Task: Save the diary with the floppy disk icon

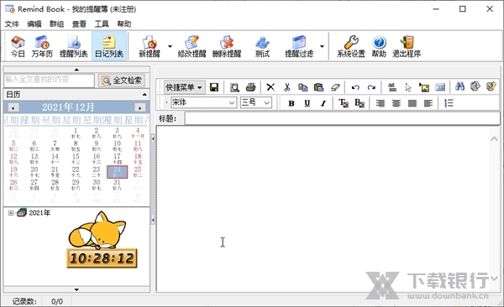Action: tap(214, 87)
